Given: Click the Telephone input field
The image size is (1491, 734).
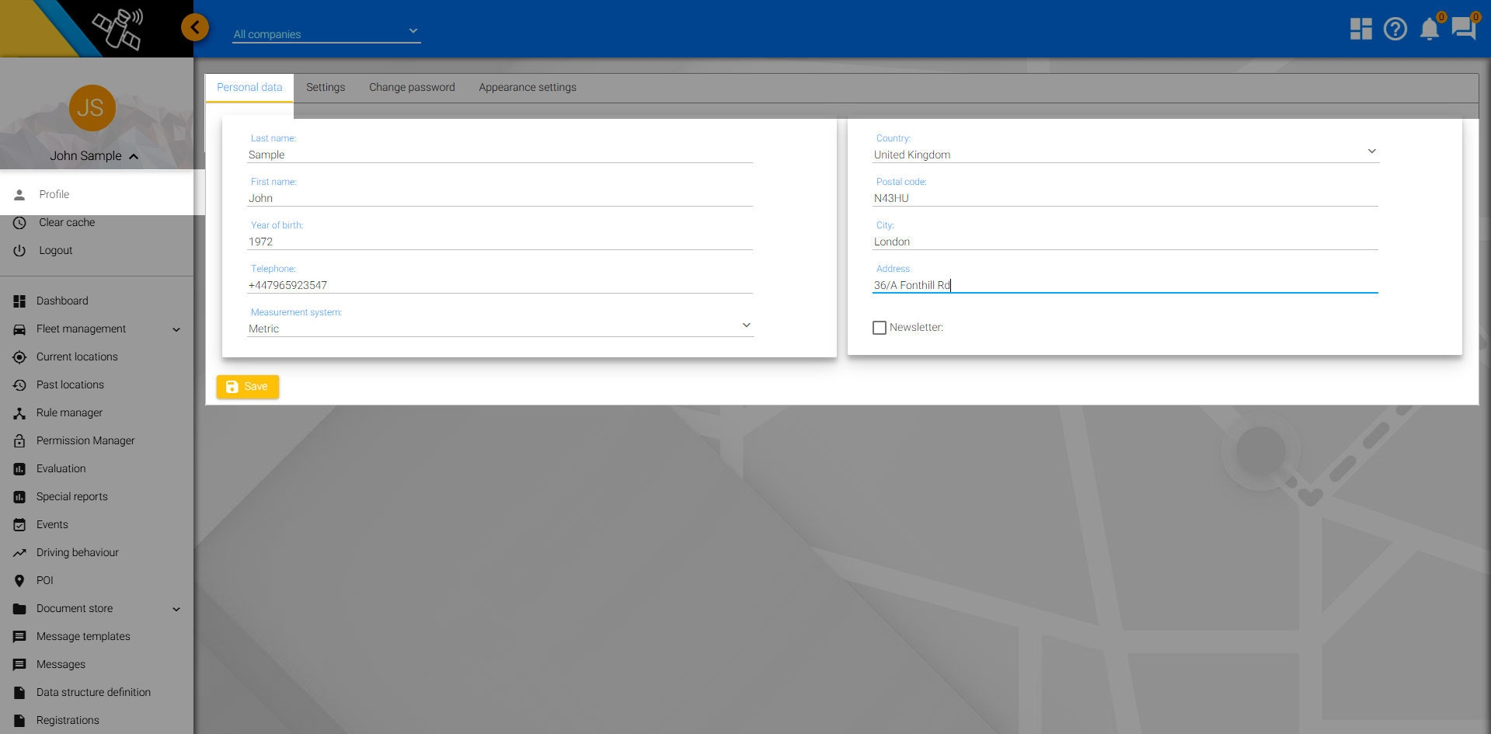Looking at the screenshot, I should click(x=500, y=285).
